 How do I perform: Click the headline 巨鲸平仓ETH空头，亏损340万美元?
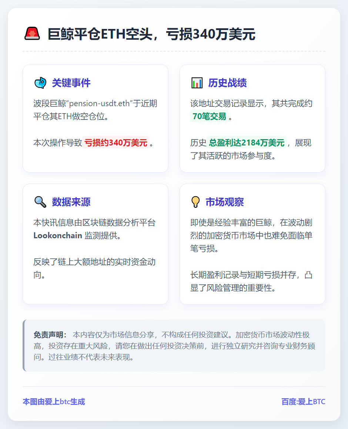(x=151, y=34)
